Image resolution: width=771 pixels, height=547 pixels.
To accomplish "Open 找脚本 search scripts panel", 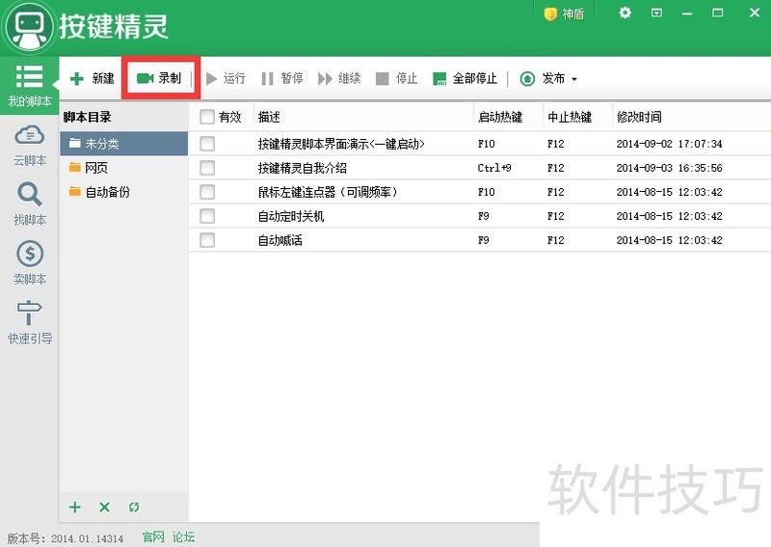I will [29, 204].
